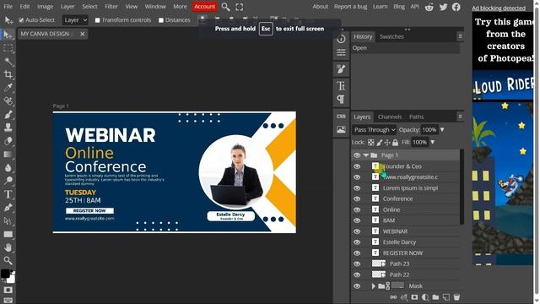540x304 pixels.
Task: Add a new folder in Layers footer
Action: click(435, 297)
